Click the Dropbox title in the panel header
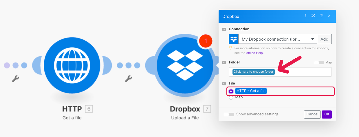 click(x=231, y=16)
